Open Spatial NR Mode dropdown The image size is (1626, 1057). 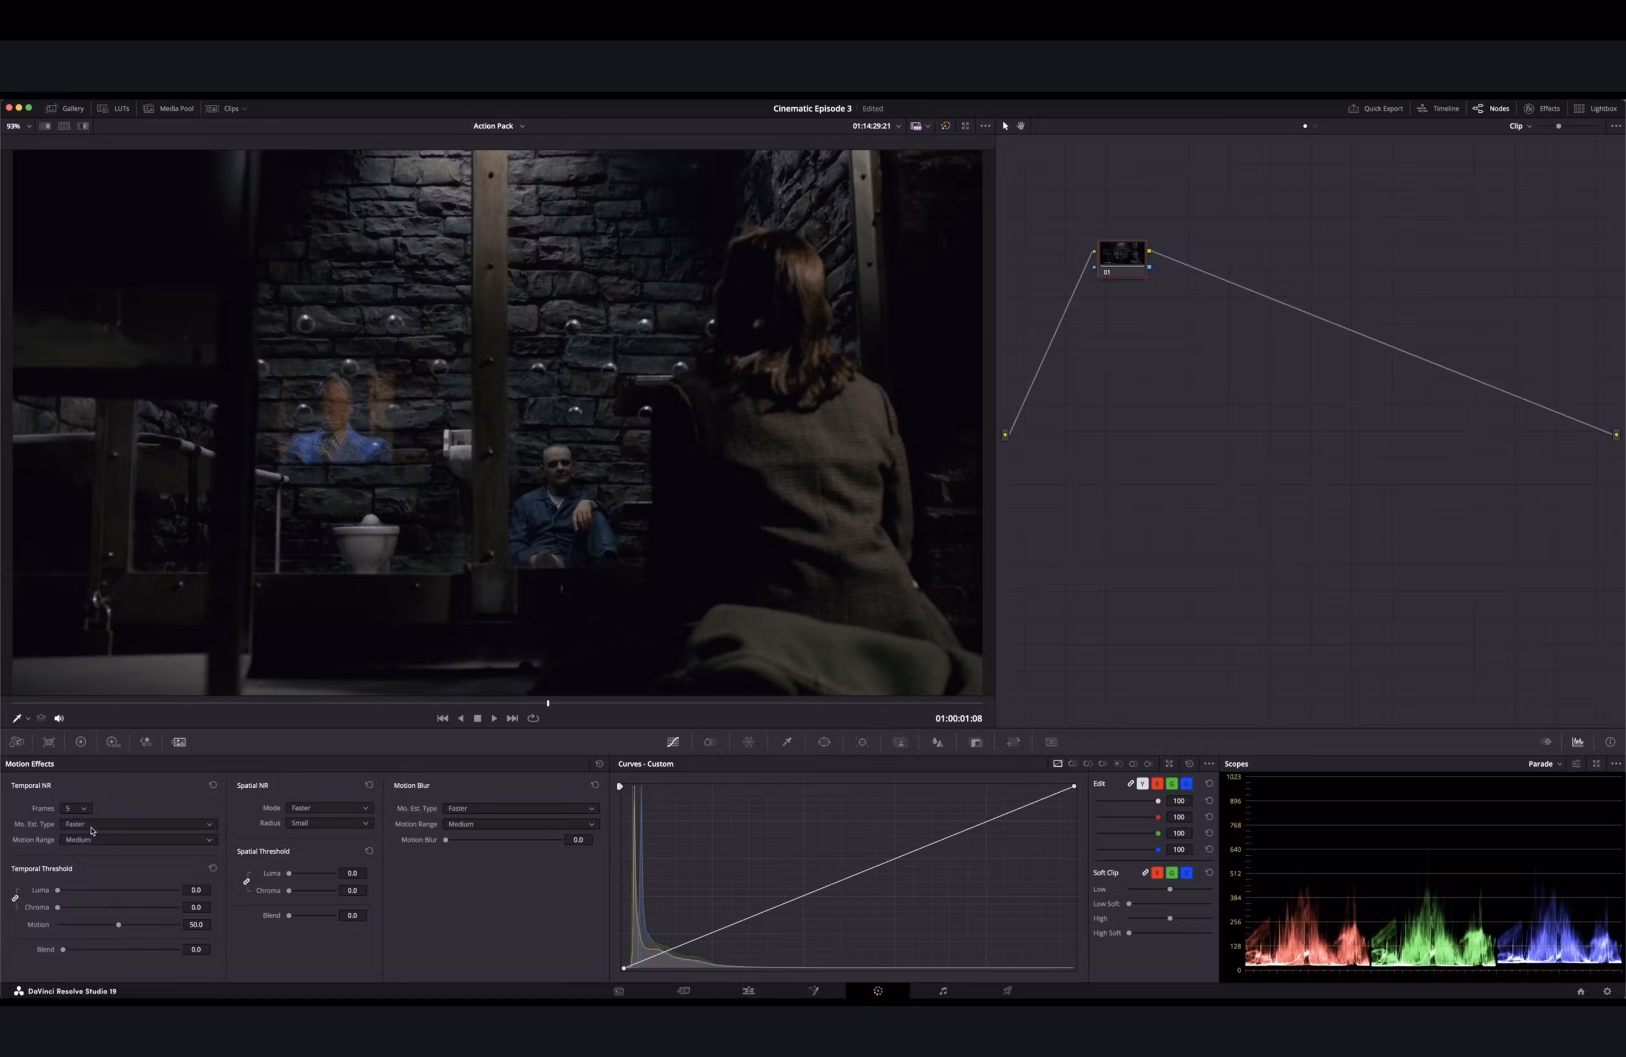coord(329,808)
